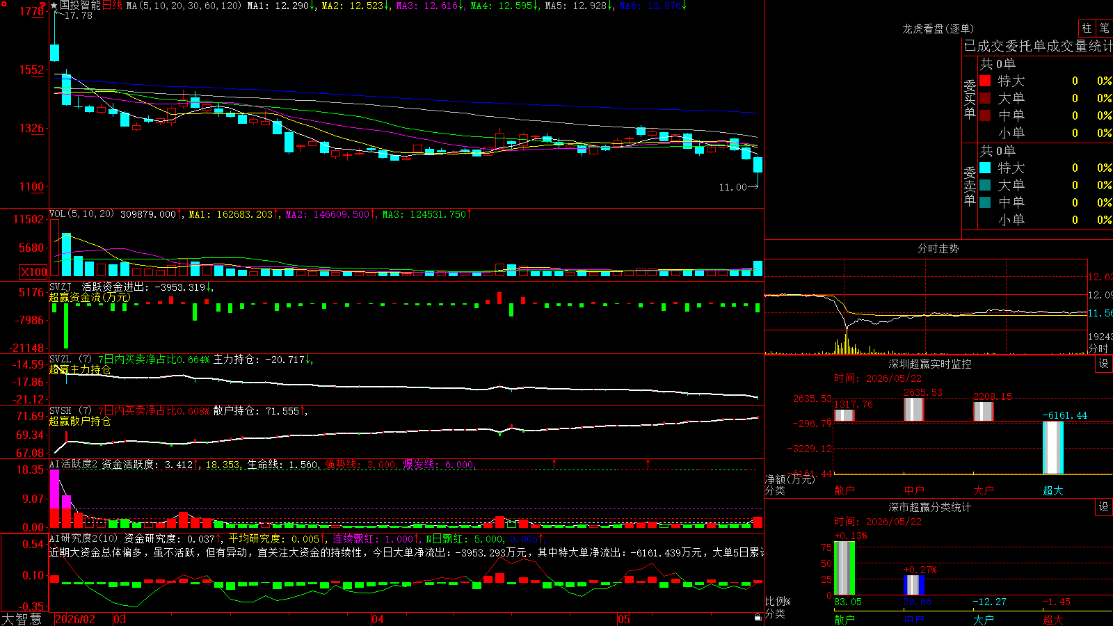Click the star icon before 国投智能
This screenshot has height=626, width=1113.
[x=54, y=6]
